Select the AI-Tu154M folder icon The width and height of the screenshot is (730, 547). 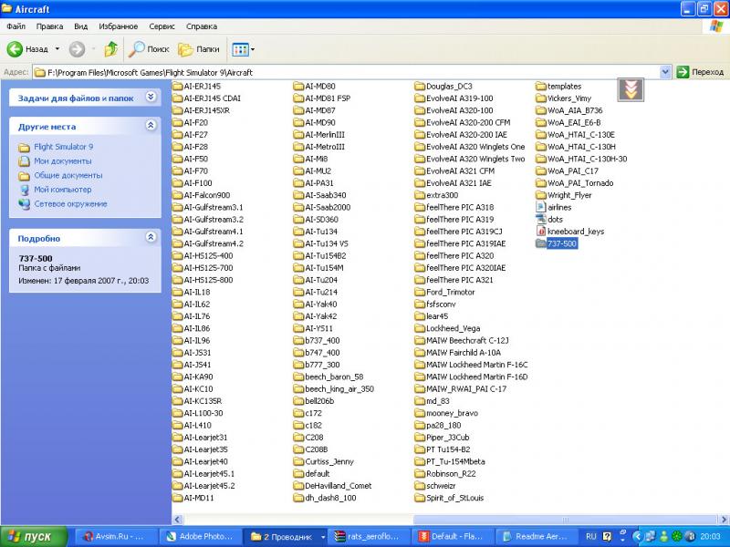[298, 267]
